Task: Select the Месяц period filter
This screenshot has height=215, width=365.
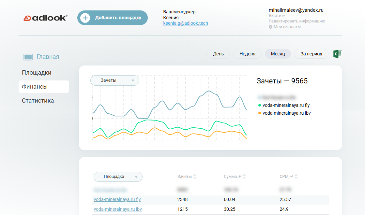Action: [278, 54]
